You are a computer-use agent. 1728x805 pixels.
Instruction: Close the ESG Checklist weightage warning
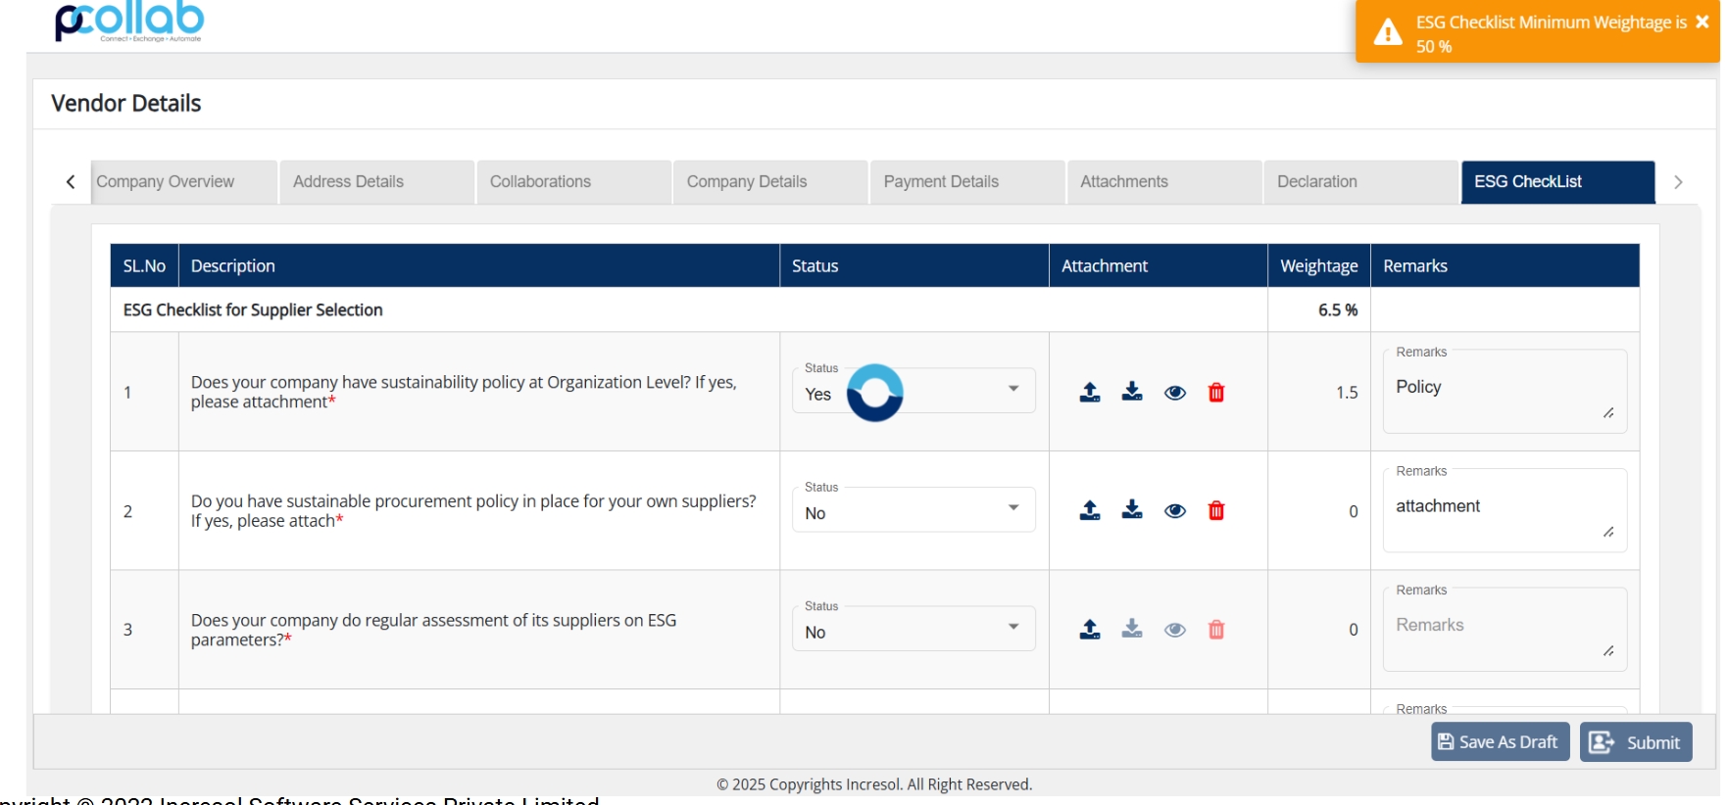pos(1703,22)
